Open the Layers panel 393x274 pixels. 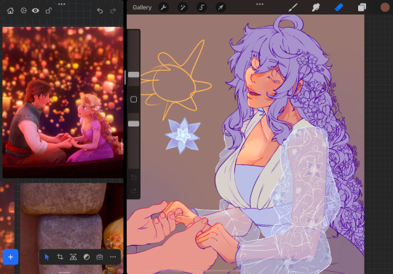[362, 7]
